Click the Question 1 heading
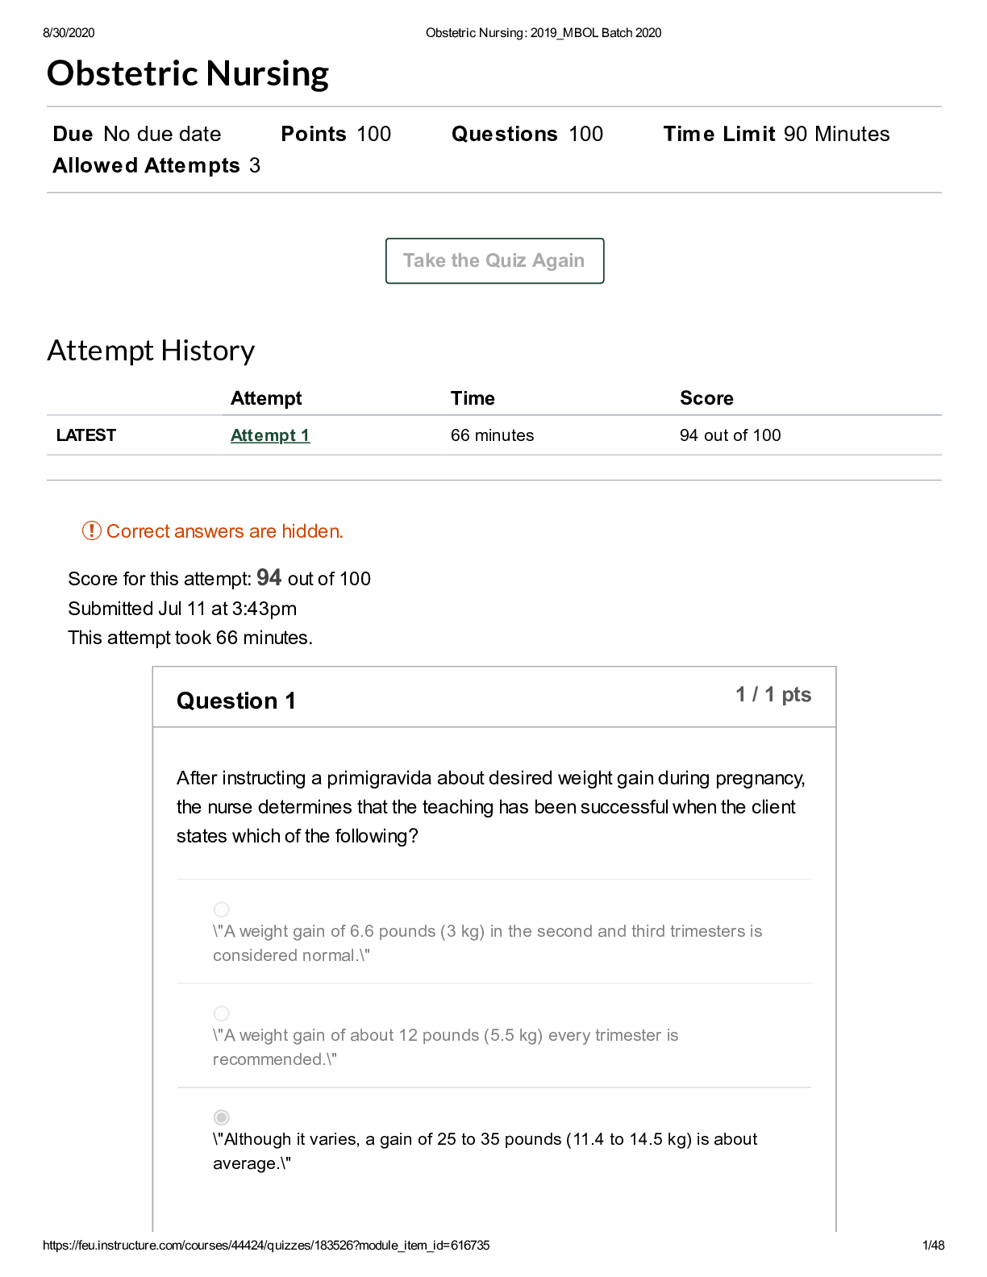The image size is (987, 1277). pos(236,701)
